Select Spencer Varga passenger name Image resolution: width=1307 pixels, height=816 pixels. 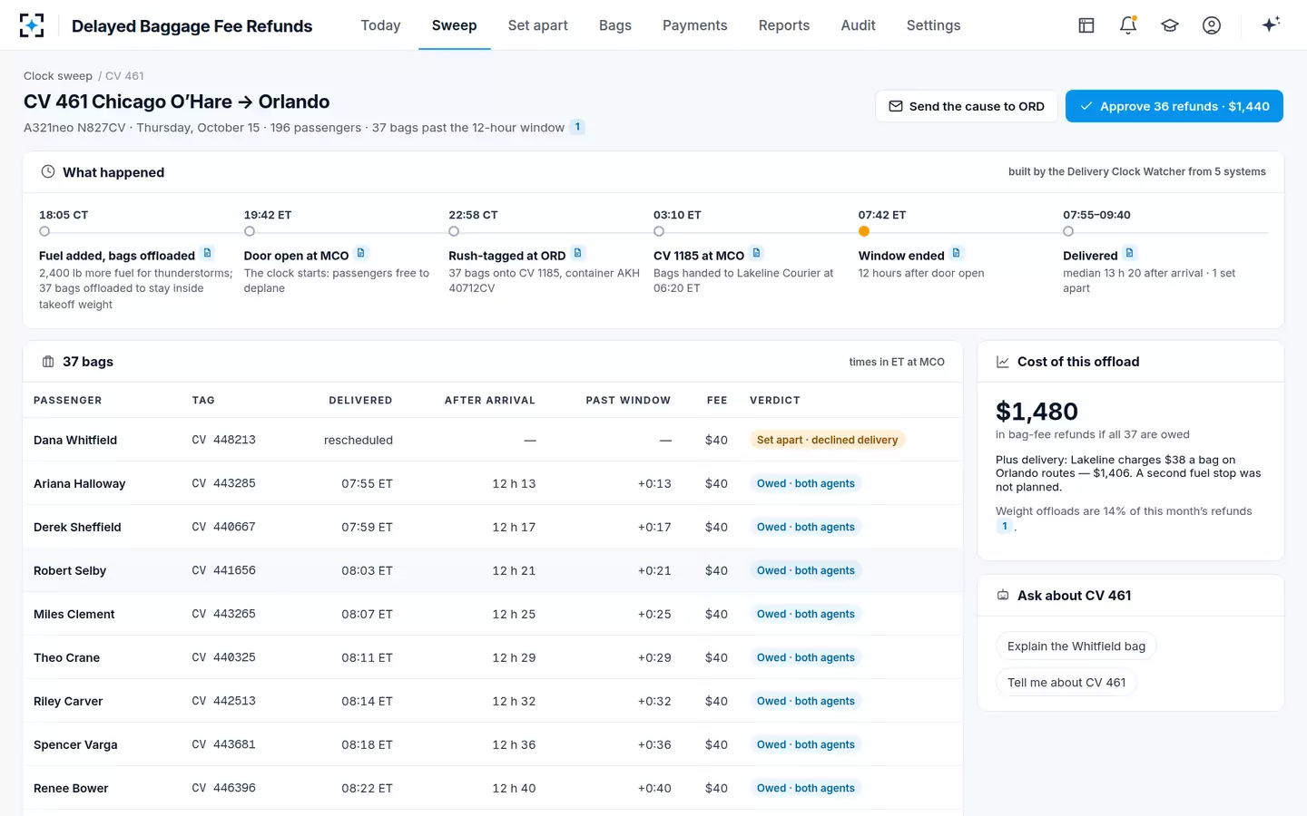[75, 744]
